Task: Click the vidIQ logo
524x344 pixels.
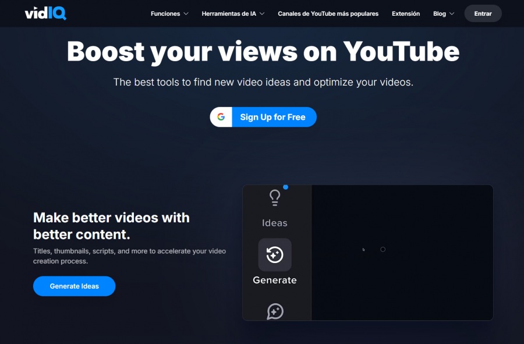Action: (45, 13)
